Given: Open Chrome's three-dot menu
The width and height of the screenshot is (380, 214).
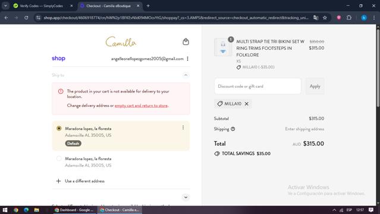Looking at the screenshot, I should [x=374, y=18].
